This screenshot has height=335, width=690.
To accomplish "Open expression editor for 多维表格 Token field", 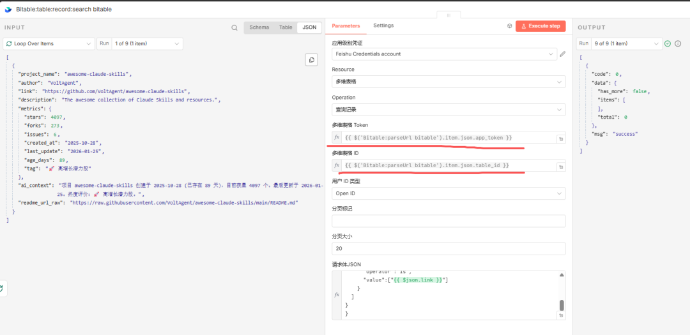I will 561,138.
